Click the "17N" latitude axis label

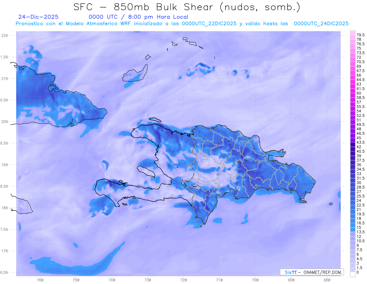5,251
